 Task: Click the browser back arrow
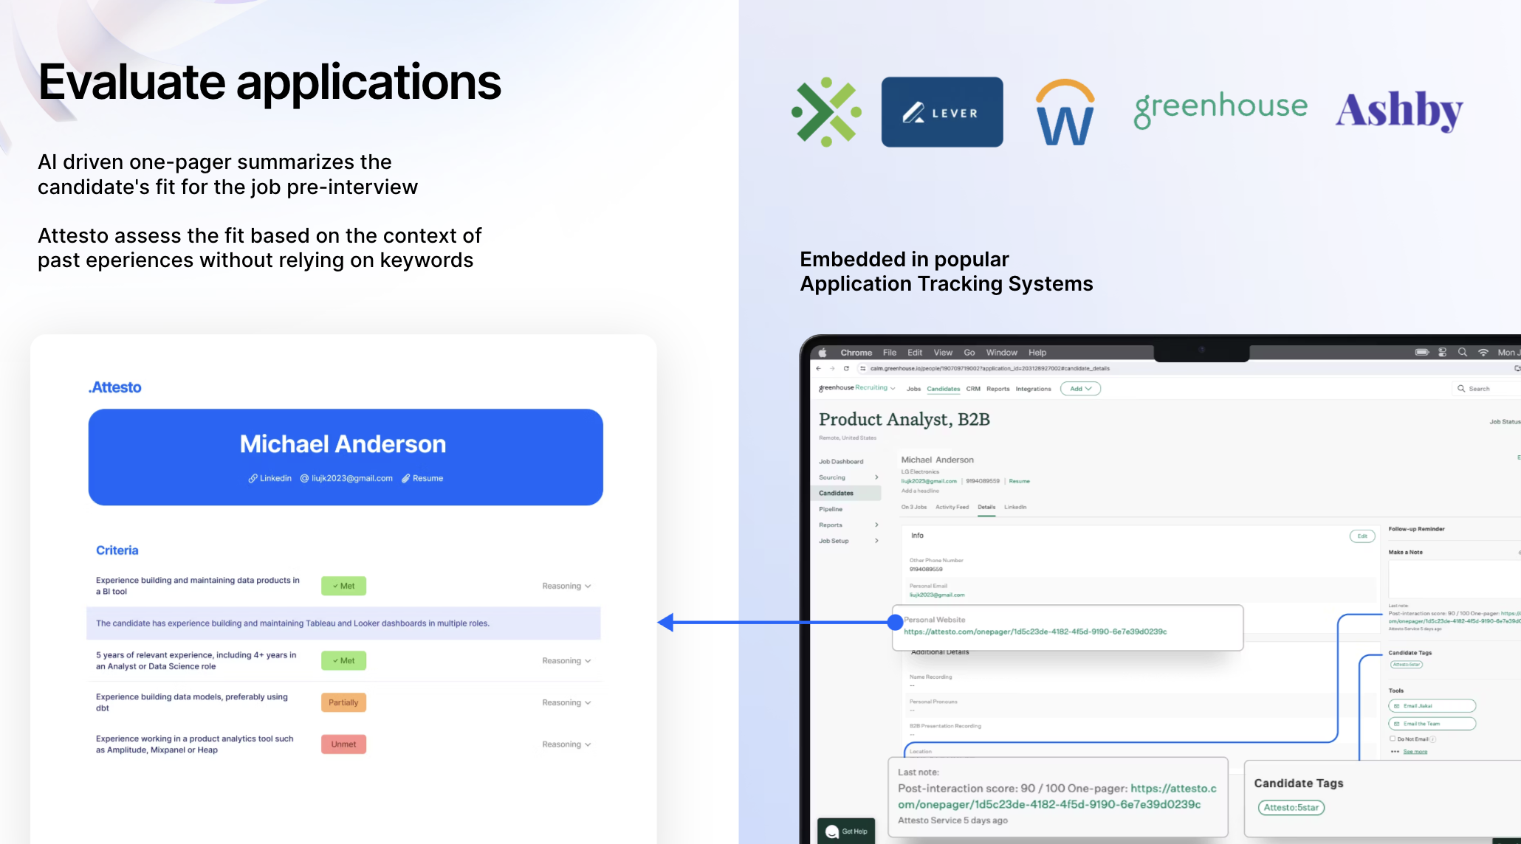(x=818, y=368)
